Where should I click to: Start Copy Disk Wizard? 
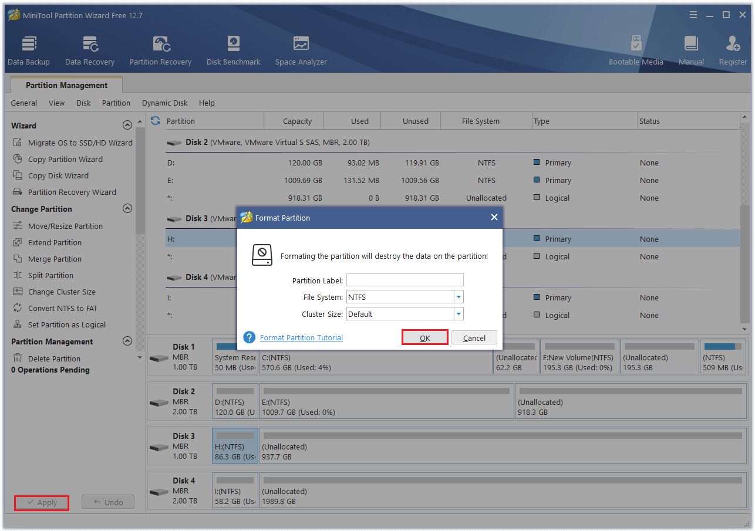pyautogui.click(x=50, y=175)
